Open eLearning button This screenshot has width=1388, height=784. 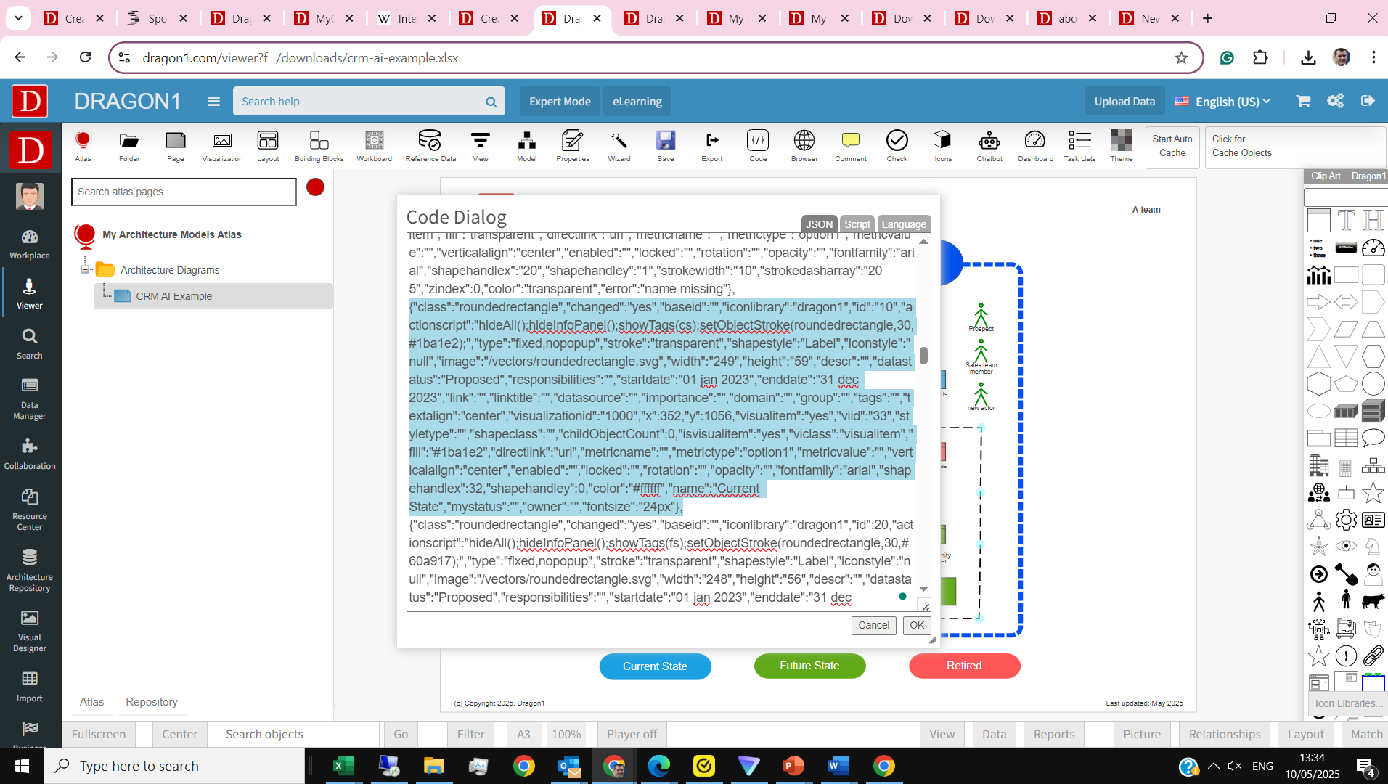[637, 102]
